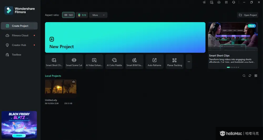Select the 9:16 aspect ratio
This screenshot has width=263, height=140.
82,15
